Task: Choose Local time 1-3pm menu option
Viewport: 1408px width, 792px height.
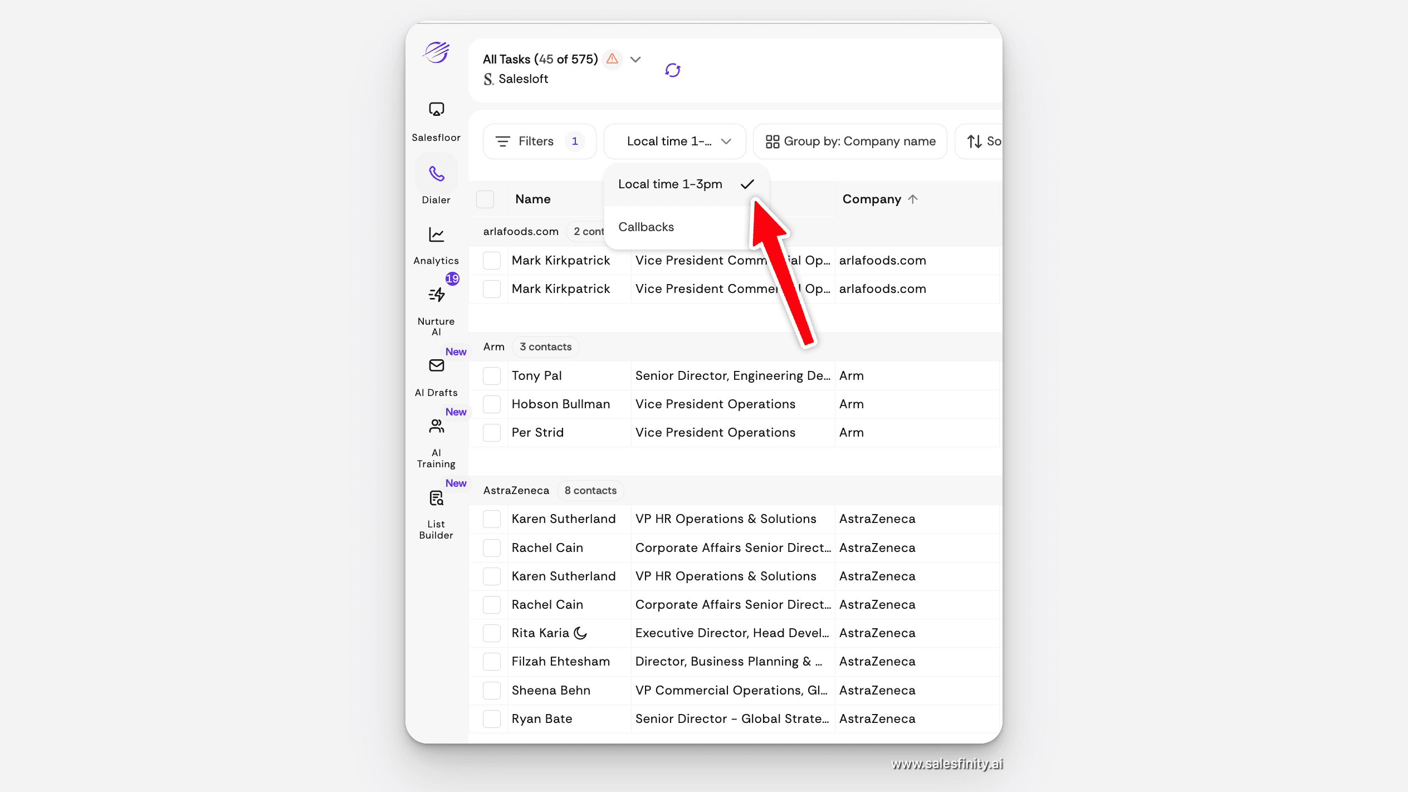Action: [670, 184]
